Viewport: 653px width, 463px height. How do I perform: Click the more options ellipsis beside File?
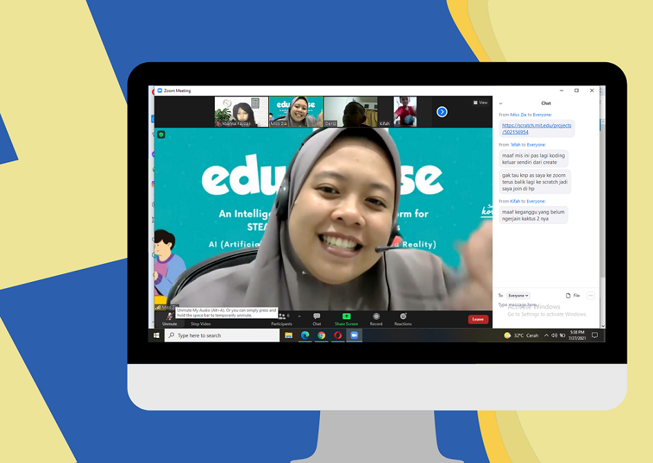pyautogui.click(x=591, y=295)
